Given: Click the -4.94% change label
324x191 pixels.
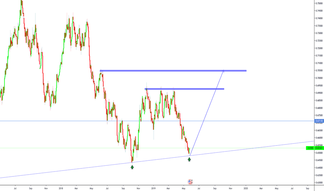Looking at the screenshot, I should pyautogui.click(x=310, y=148).
